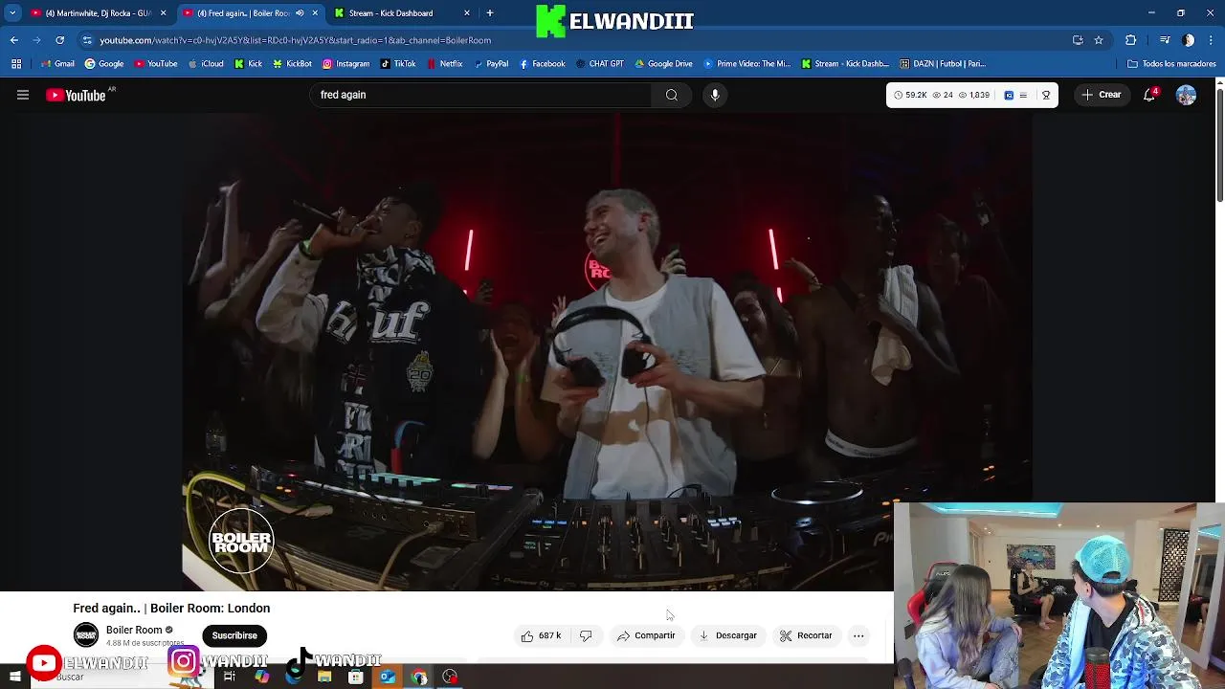This screenshot has height=689, width=1225.
Task: Open the Boiler Room channel name link
Action: click(x=134, y=630)
